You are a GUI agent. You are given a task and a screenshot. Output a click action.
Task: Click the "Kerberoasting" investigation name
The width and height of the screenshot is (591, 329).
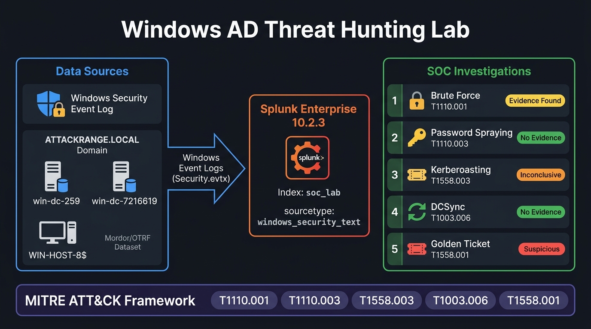461,170
